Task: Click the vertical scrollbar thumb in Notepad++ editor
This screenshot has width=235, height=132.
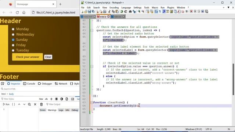Action: 233,79
